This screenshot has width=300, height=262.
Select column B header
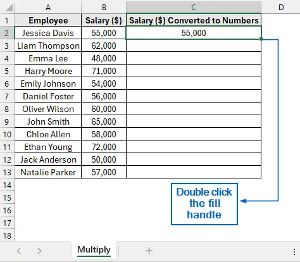104,8
